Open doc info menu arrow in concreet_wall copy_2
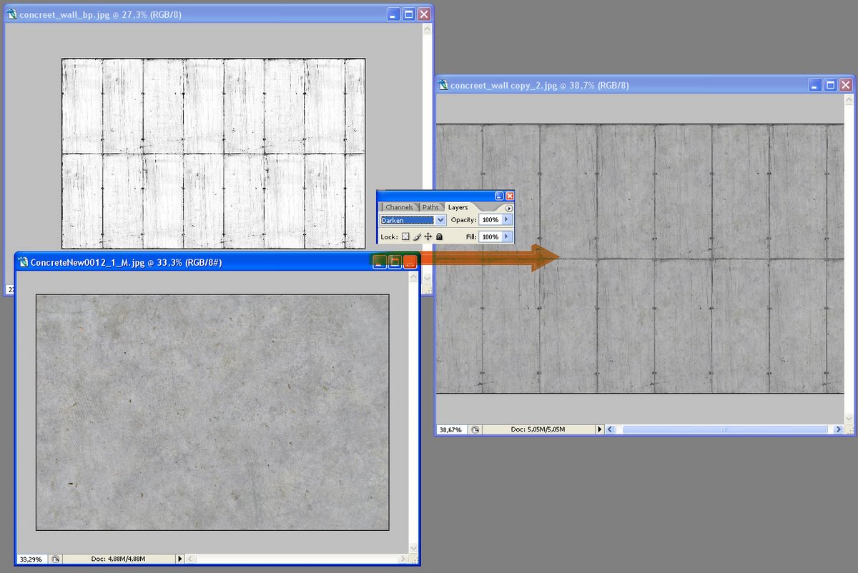 pos(599,430)
